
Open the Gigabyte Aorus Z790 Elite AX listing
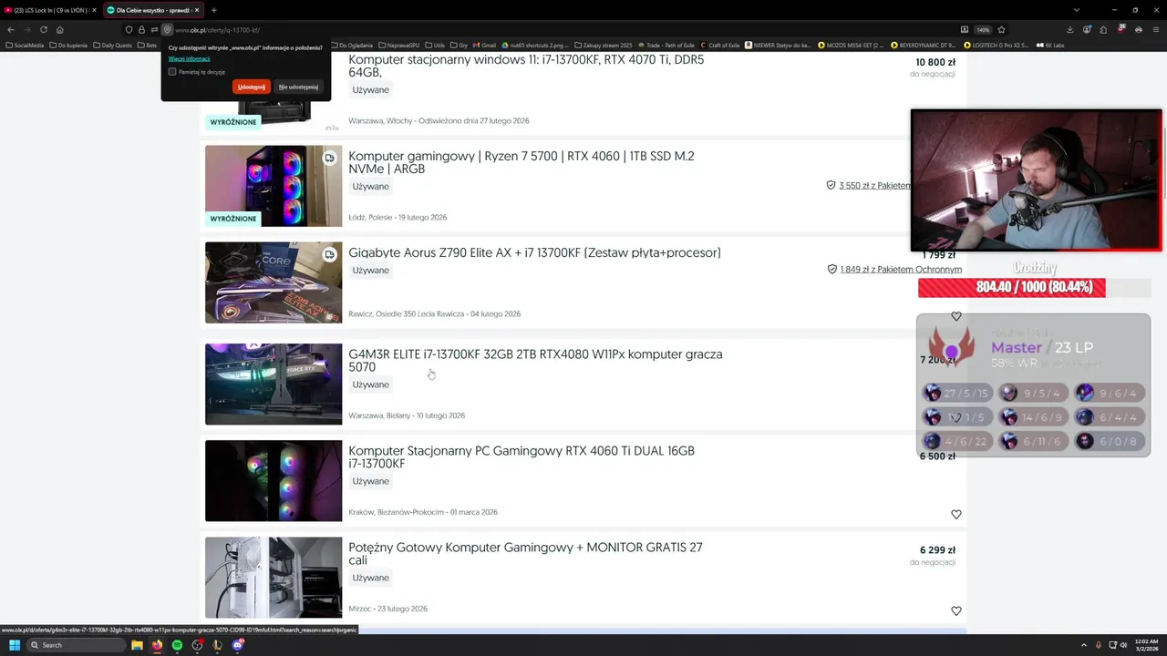click(x=534, y=252)
